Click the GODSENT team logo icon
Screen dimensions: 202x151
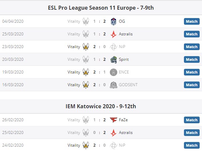click(x=114, y=85)
